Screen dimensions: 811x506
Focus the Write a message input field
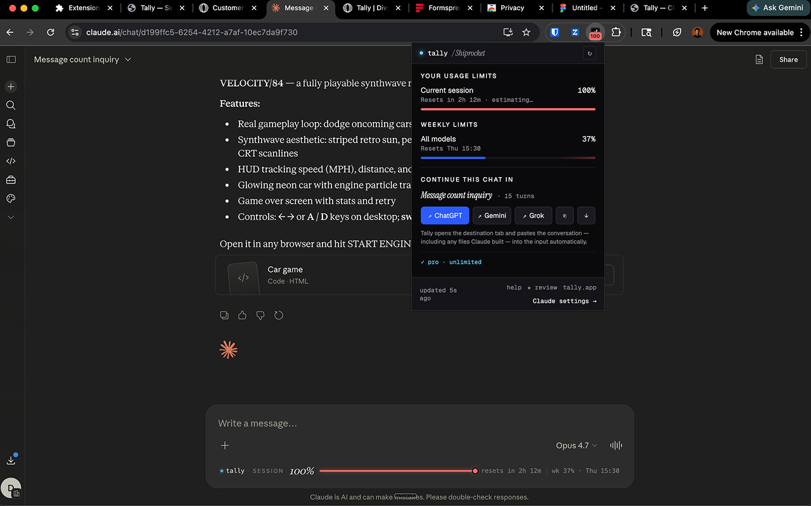[419, 423]
